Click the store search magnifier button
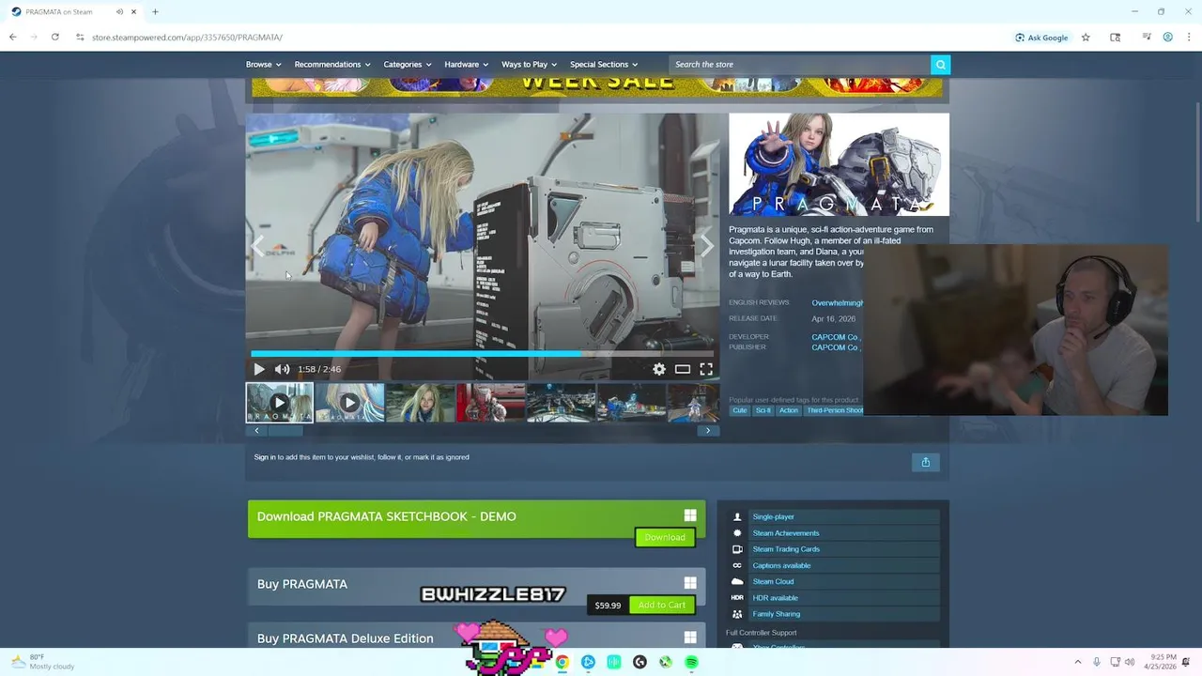Image resolution: width=1202 pixels, height=676 pixels. 940,64
